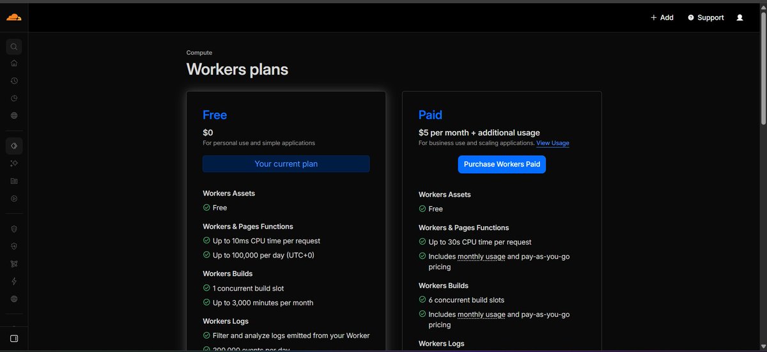This screenshot has width=767, height=352.
Task: Open the sidebar search icon
Action: tap(14, 47)
